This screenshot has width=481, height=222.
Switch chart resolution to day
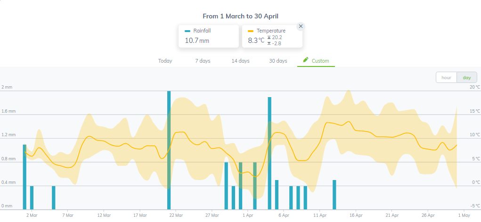click(x=467, y=77)
